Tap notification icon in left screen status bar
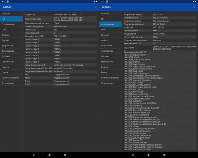The image size is (198, 158). coord(8,1)
